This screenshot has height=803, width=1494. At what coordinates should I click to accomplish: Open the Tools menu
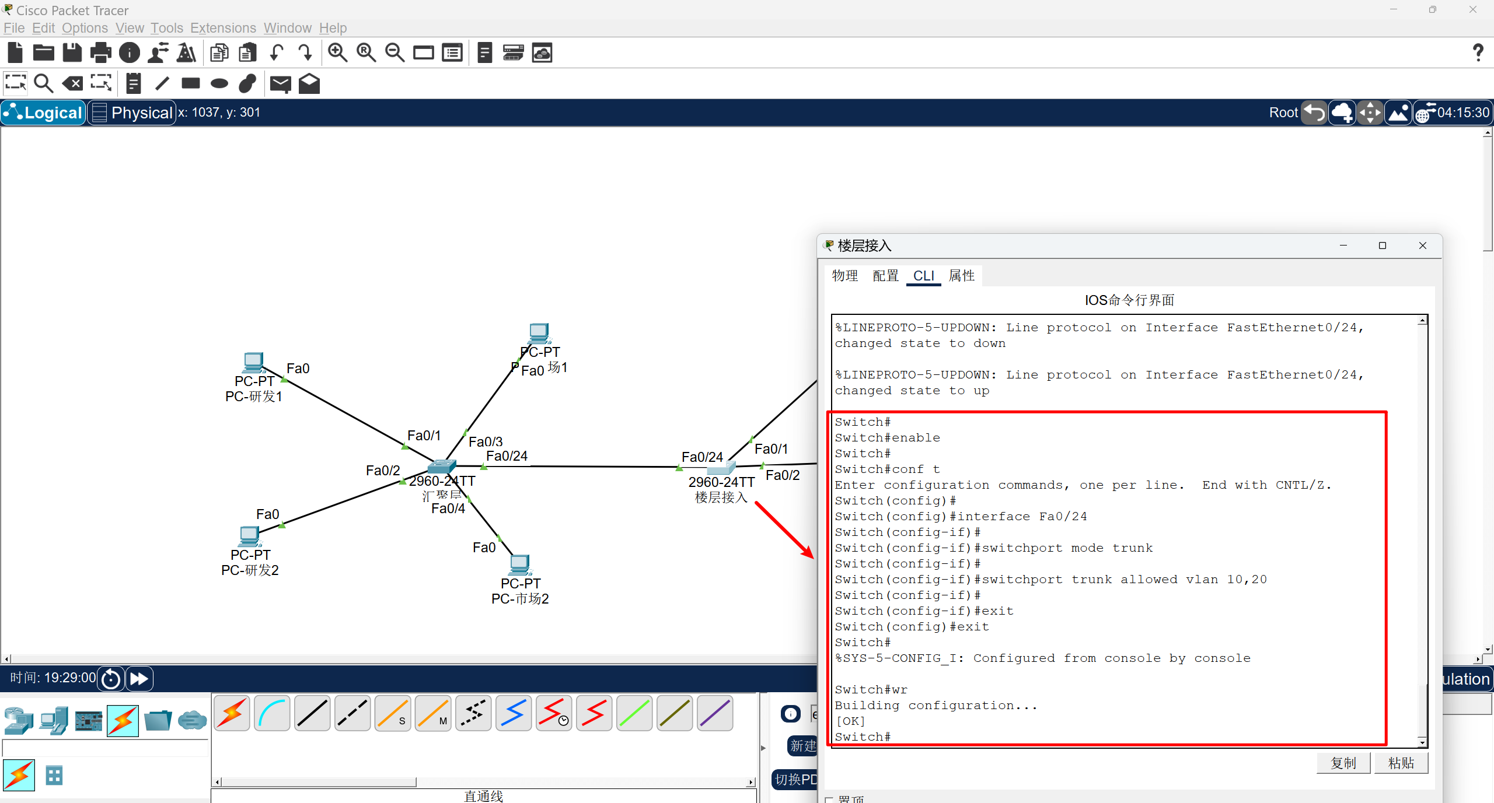pyautogui.click(x=166, y=28)
